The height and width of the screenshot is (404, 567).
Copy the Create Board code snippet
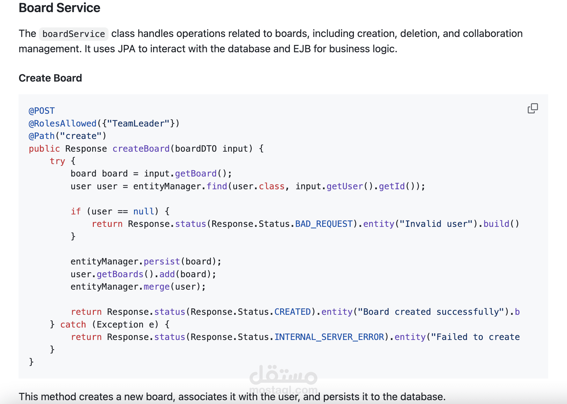[533, 108]
